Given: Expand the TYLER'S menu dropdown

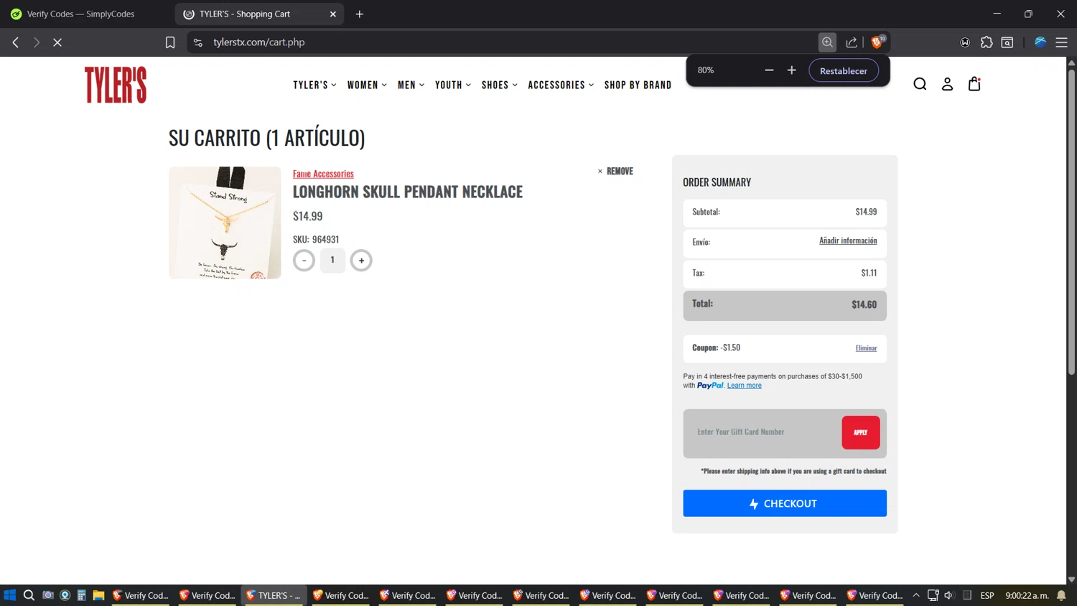Looking at the screenshot, I should (x=314, y=85).
